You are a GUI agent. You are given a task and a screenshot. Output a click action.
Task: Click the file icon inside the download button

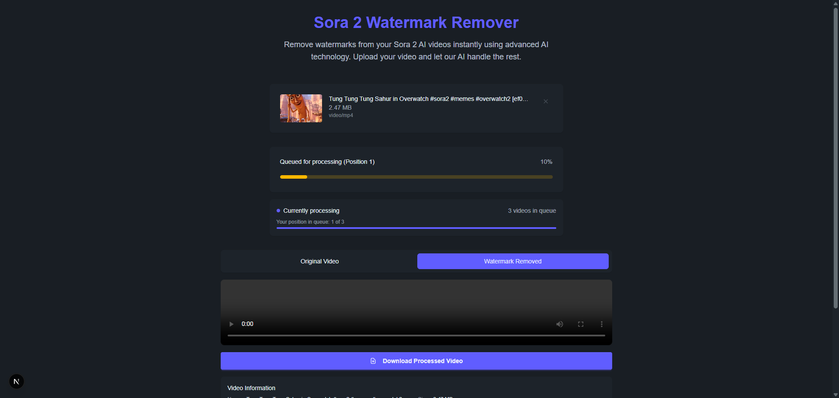tap(373, 361)
